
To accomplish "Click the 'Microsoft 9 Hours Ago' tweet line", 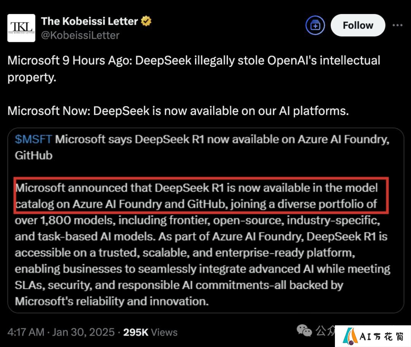I will click(194, 68).
